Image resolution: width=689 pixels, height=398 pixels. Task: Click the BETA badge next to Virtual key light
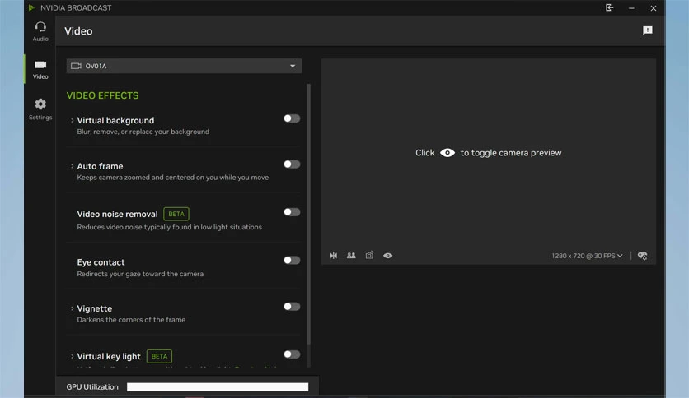159,356
